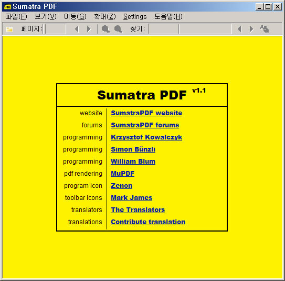The height and width of the screenshot is (281, 285).
Task: Find next match arrow
Action: [x=251, y=29]
